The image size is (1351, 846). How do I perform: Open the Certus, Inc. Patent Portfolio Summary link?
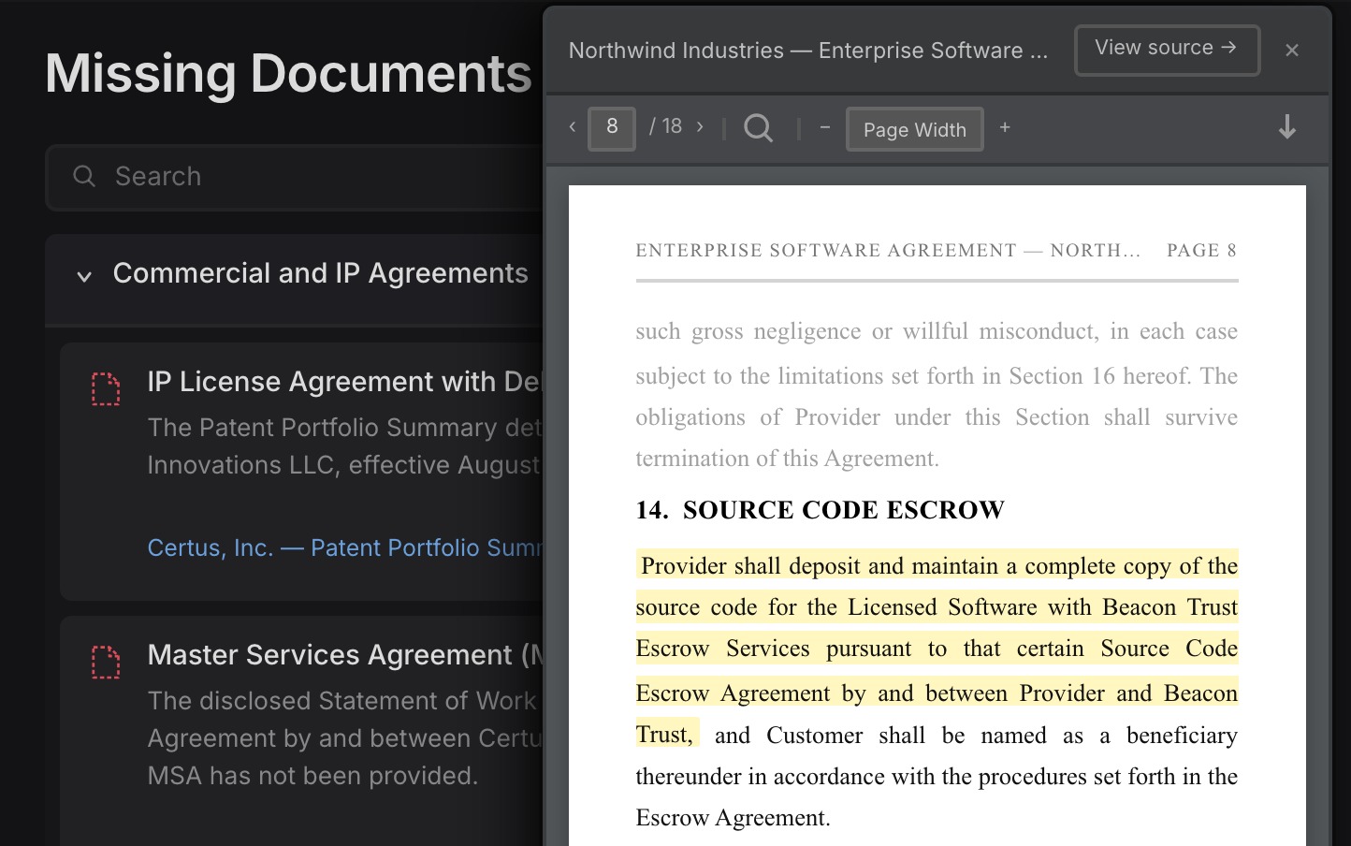point(344,547)
